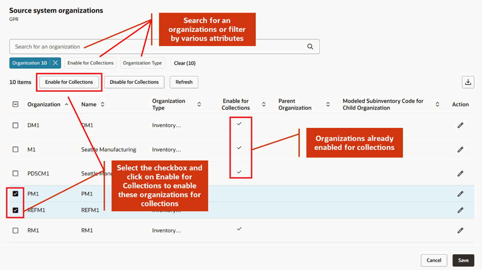Toggle the select-all header checkbox
This screenshot has width=482, height=270.
pyautogui.click(x=15, y=104)
